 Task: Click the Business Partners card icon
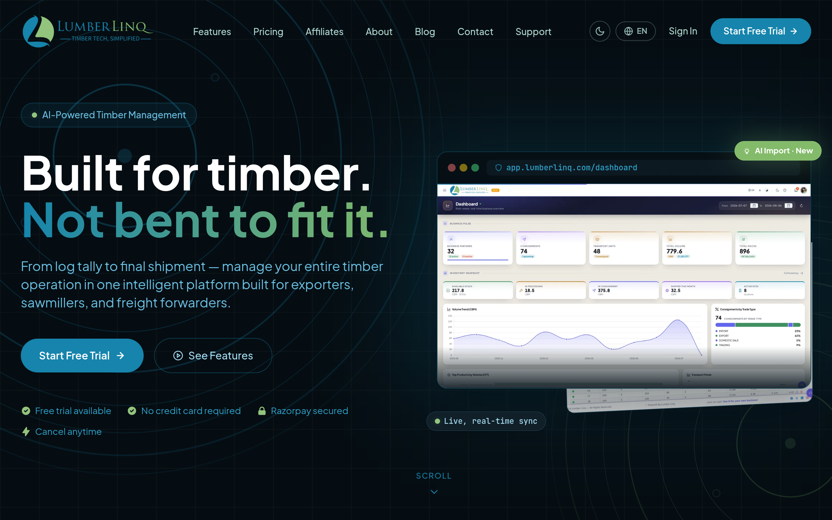451,239
